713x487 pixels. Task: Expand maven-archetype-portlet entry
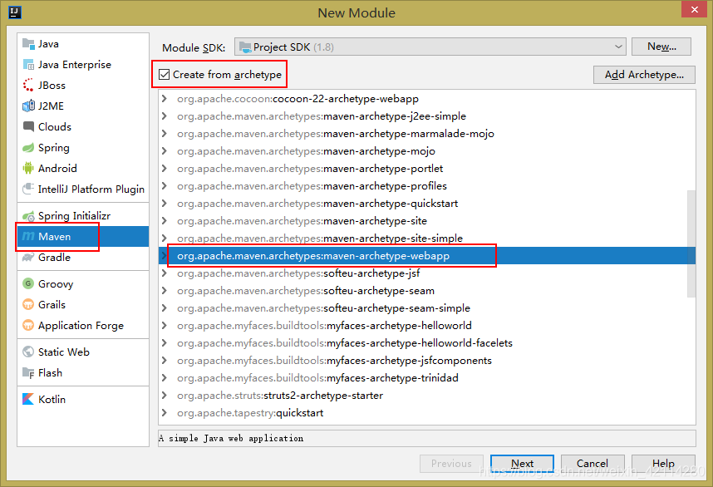(x=165, y=168)
